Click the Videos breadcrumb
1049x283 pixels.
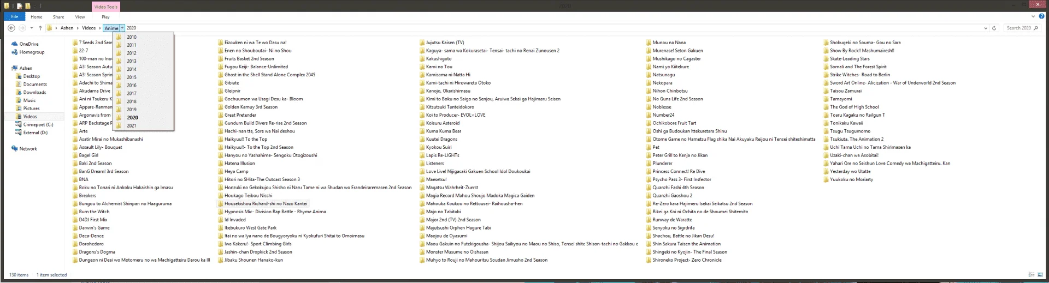89,28
